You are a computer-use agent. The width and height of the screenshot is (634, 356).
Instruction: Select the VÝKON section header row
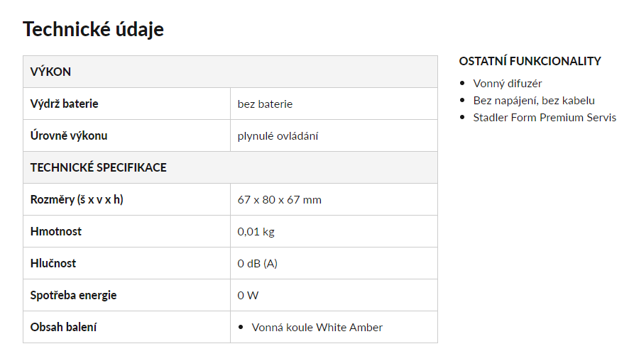tap(230, 72)
